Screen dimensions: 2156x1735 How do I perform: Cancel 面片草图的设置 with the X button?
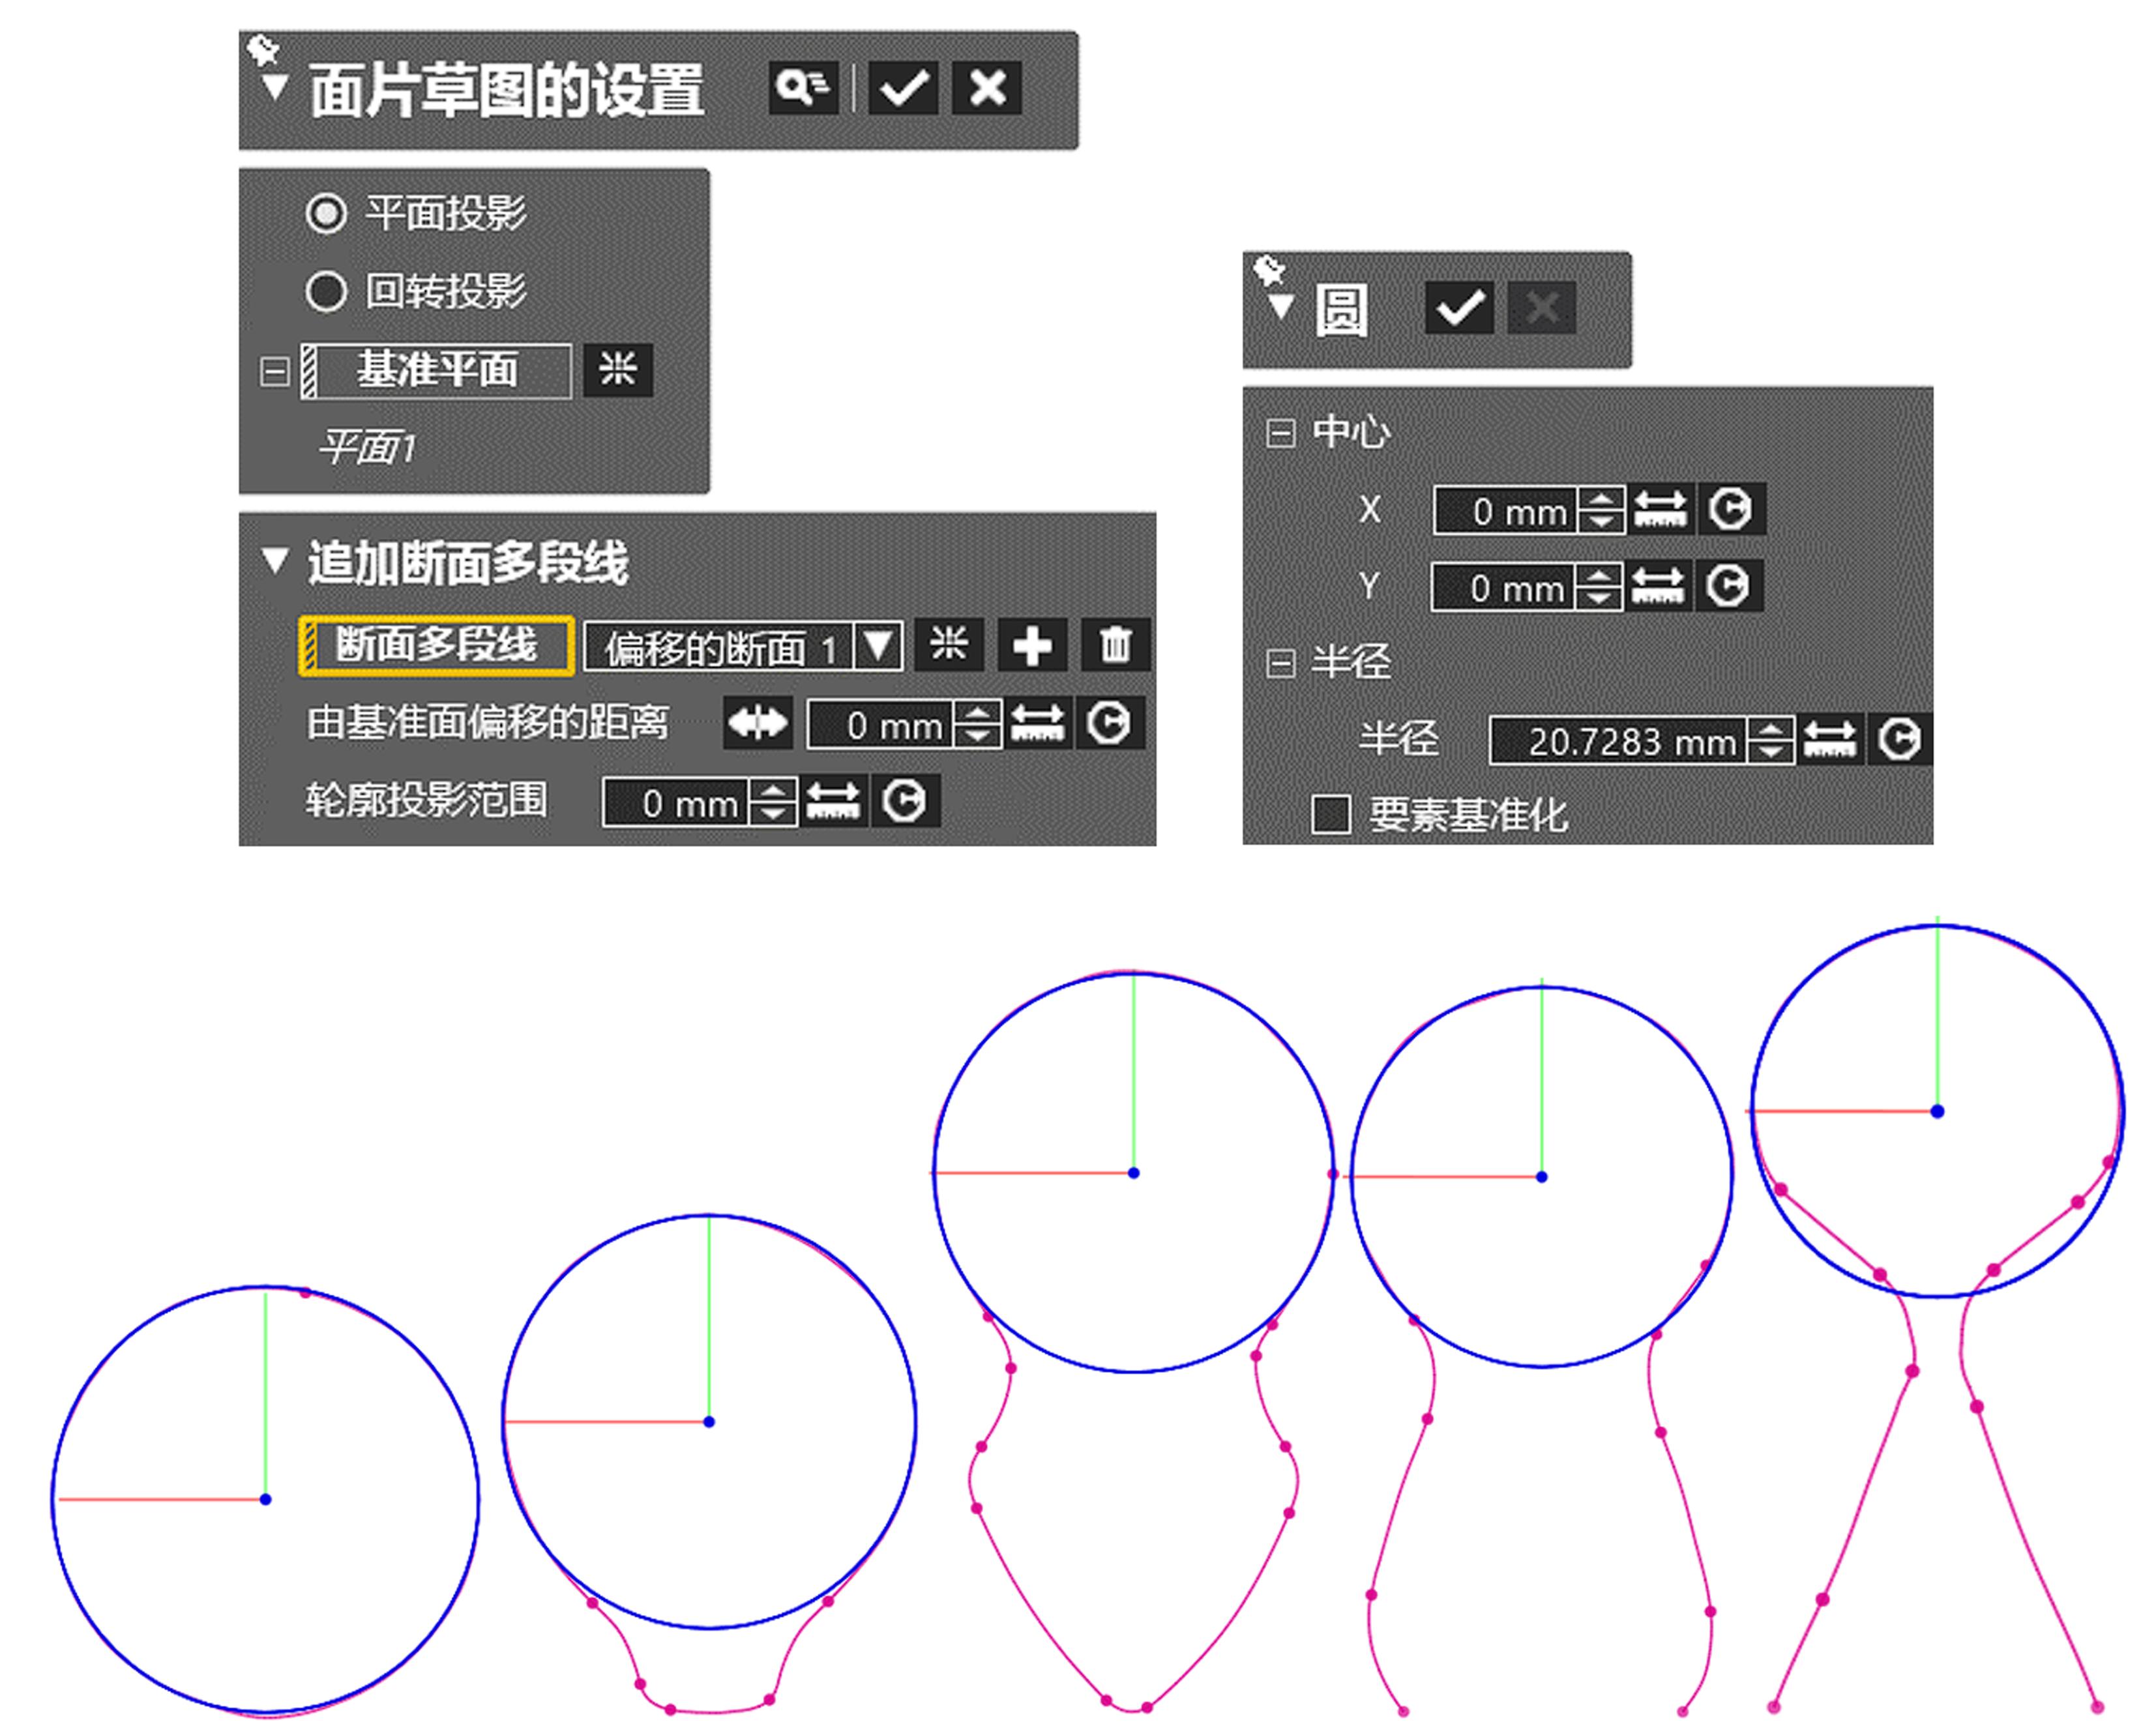(987, 88)
